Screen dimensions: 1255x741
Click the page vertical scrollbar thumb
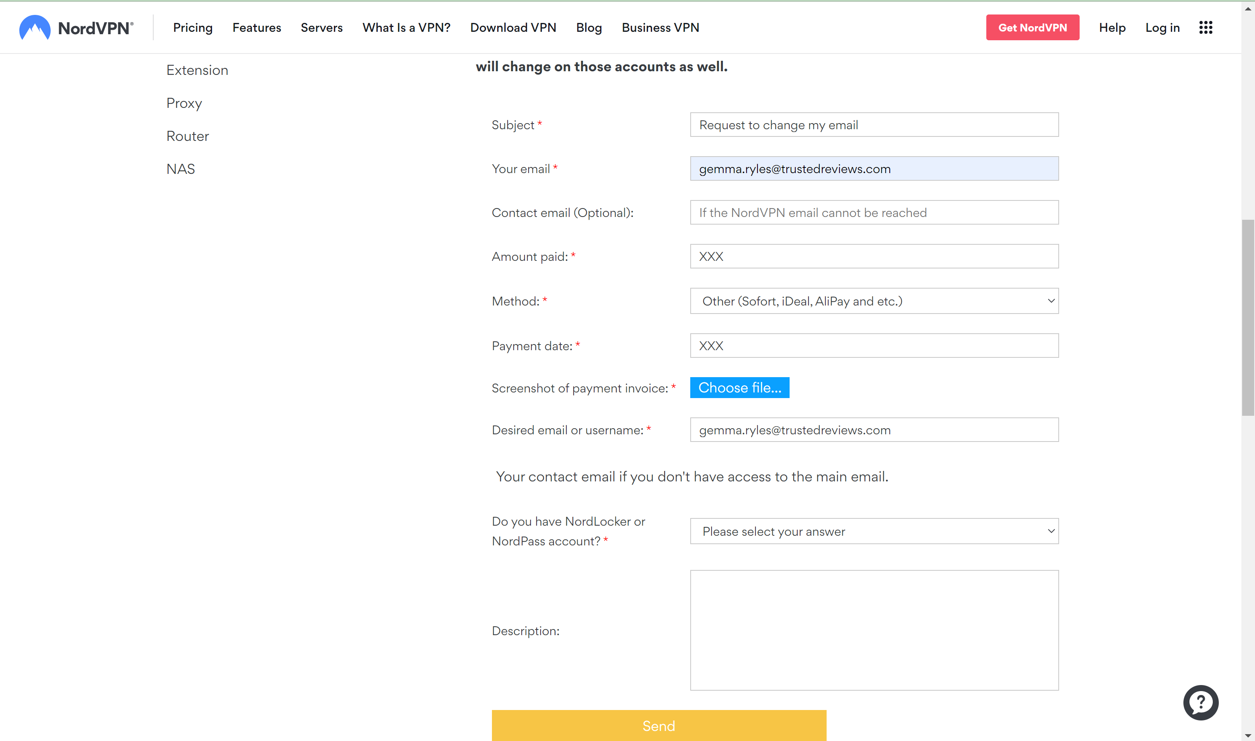point(1247,317)
